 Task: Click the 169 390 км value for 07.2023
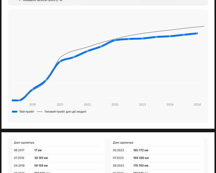[x=141, y=158]
